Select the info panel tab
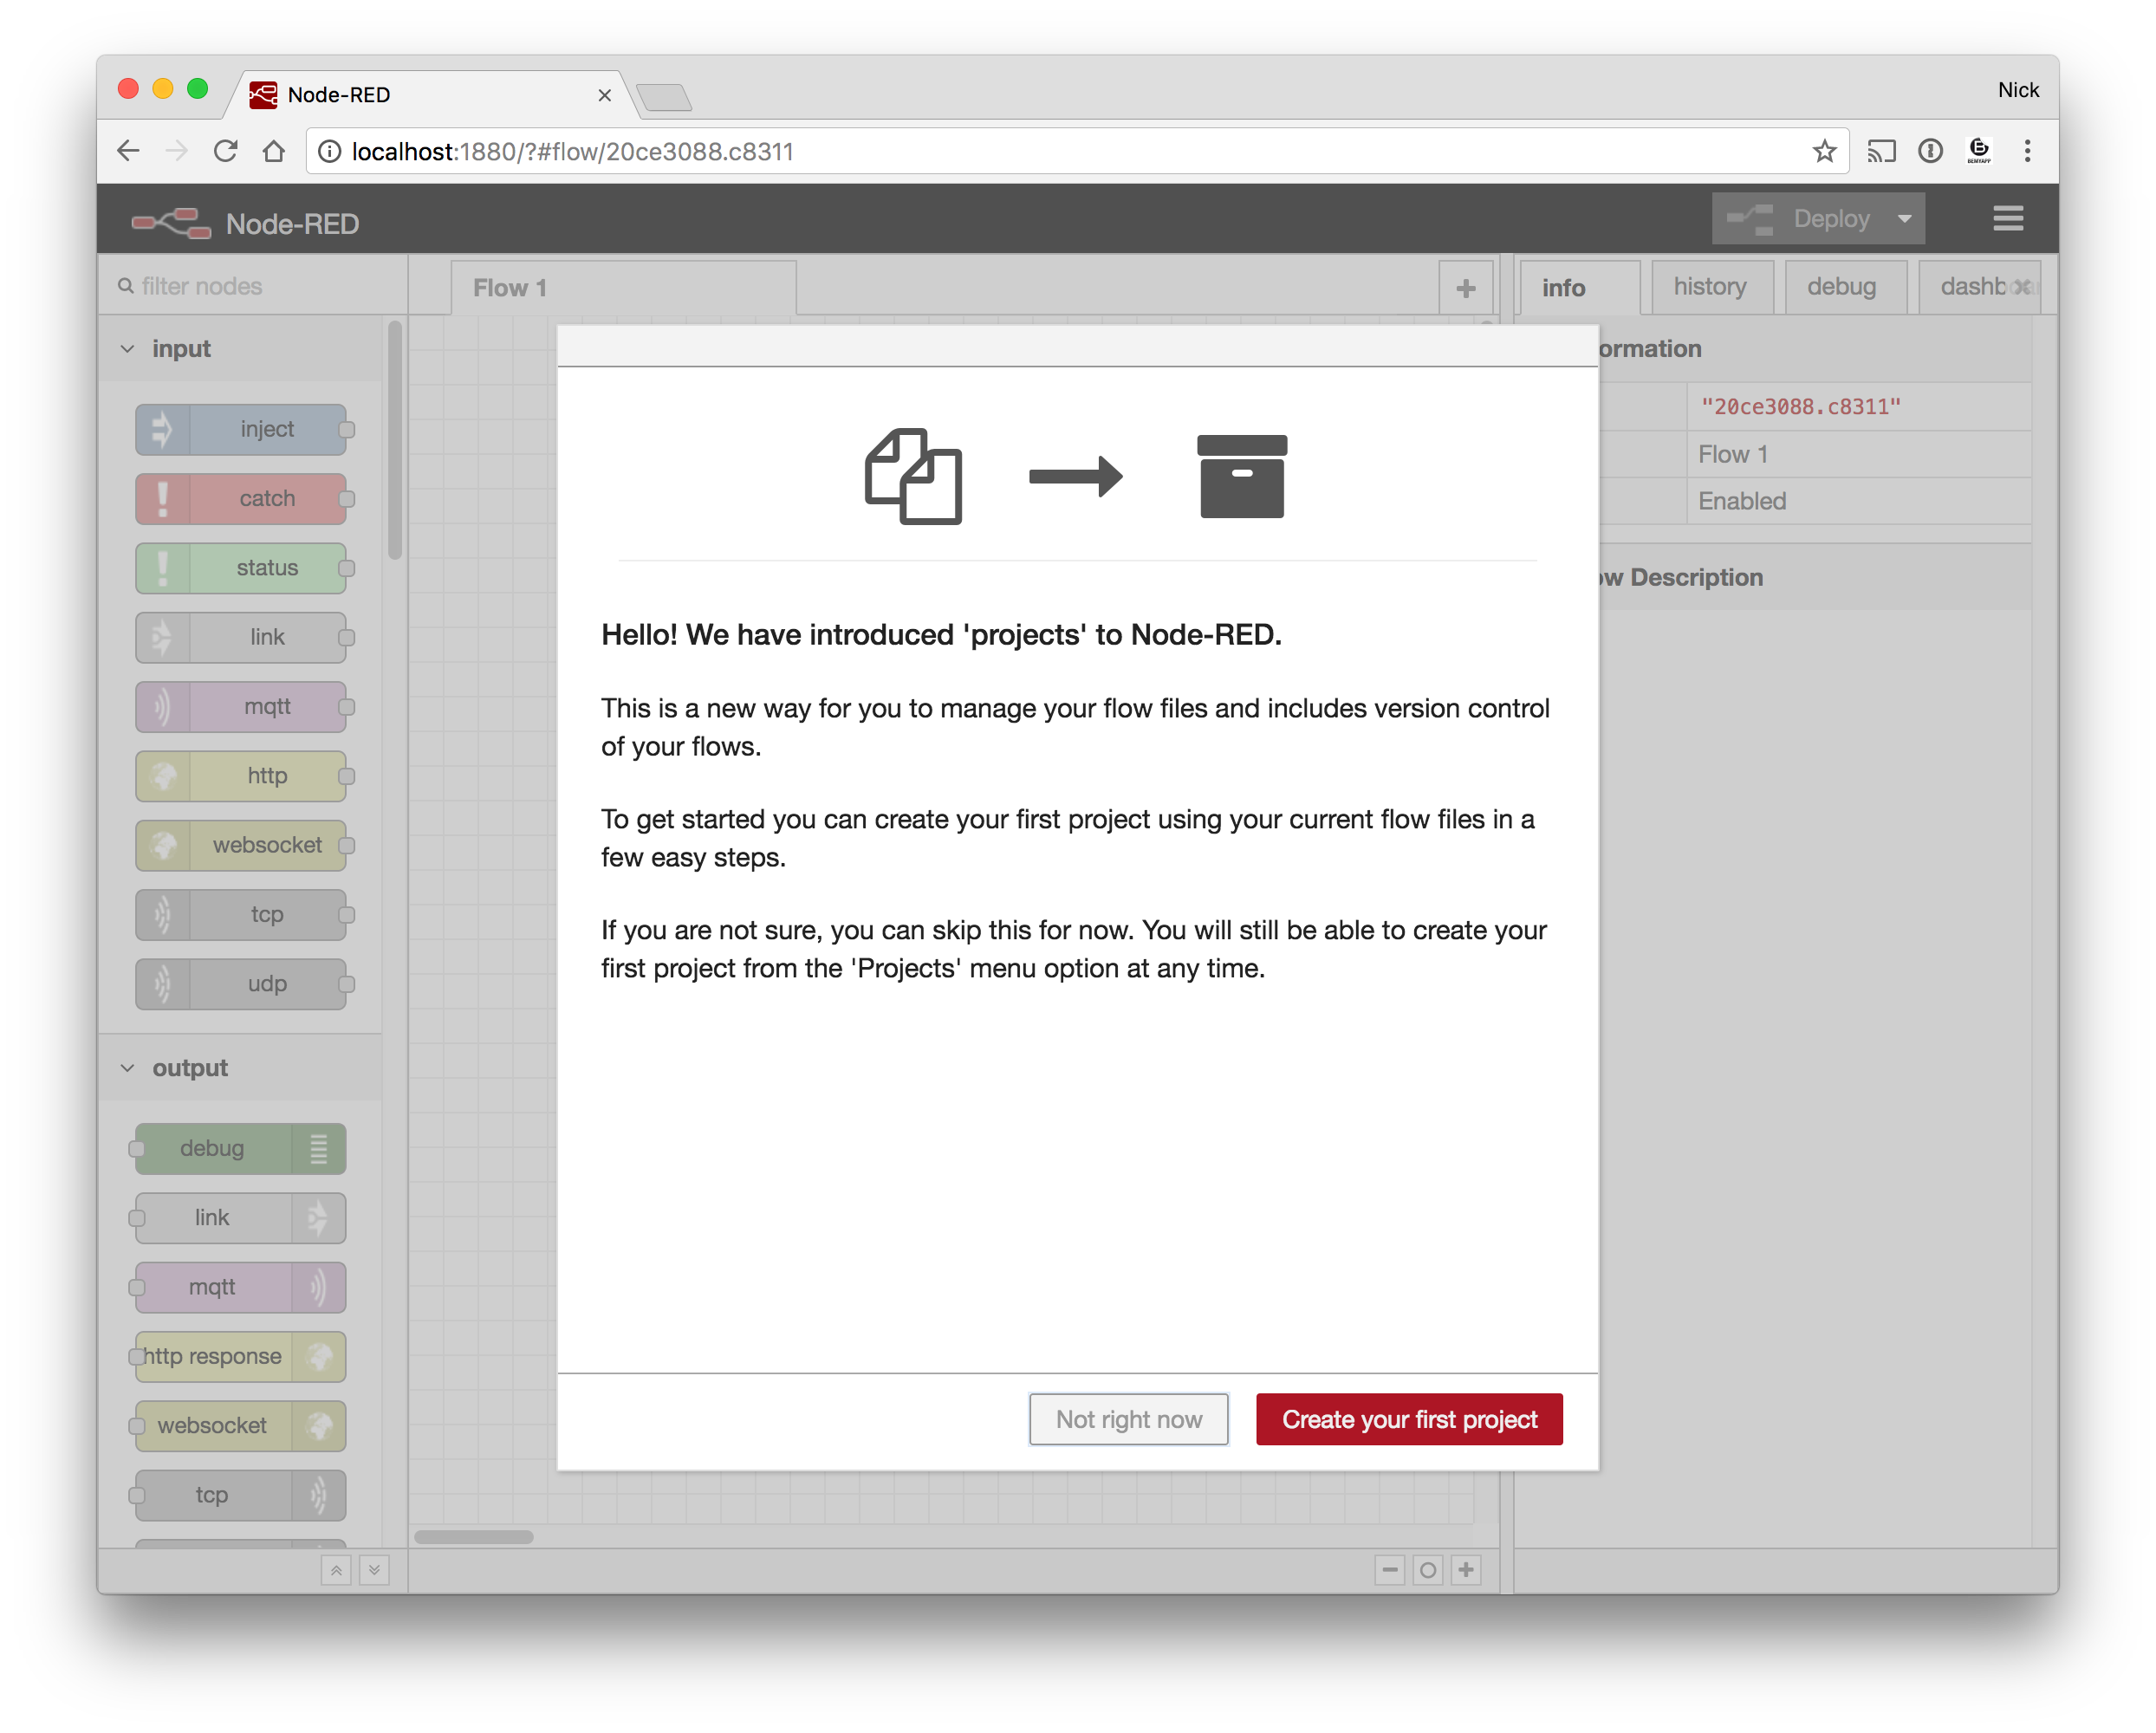 tap(1565, 285)
